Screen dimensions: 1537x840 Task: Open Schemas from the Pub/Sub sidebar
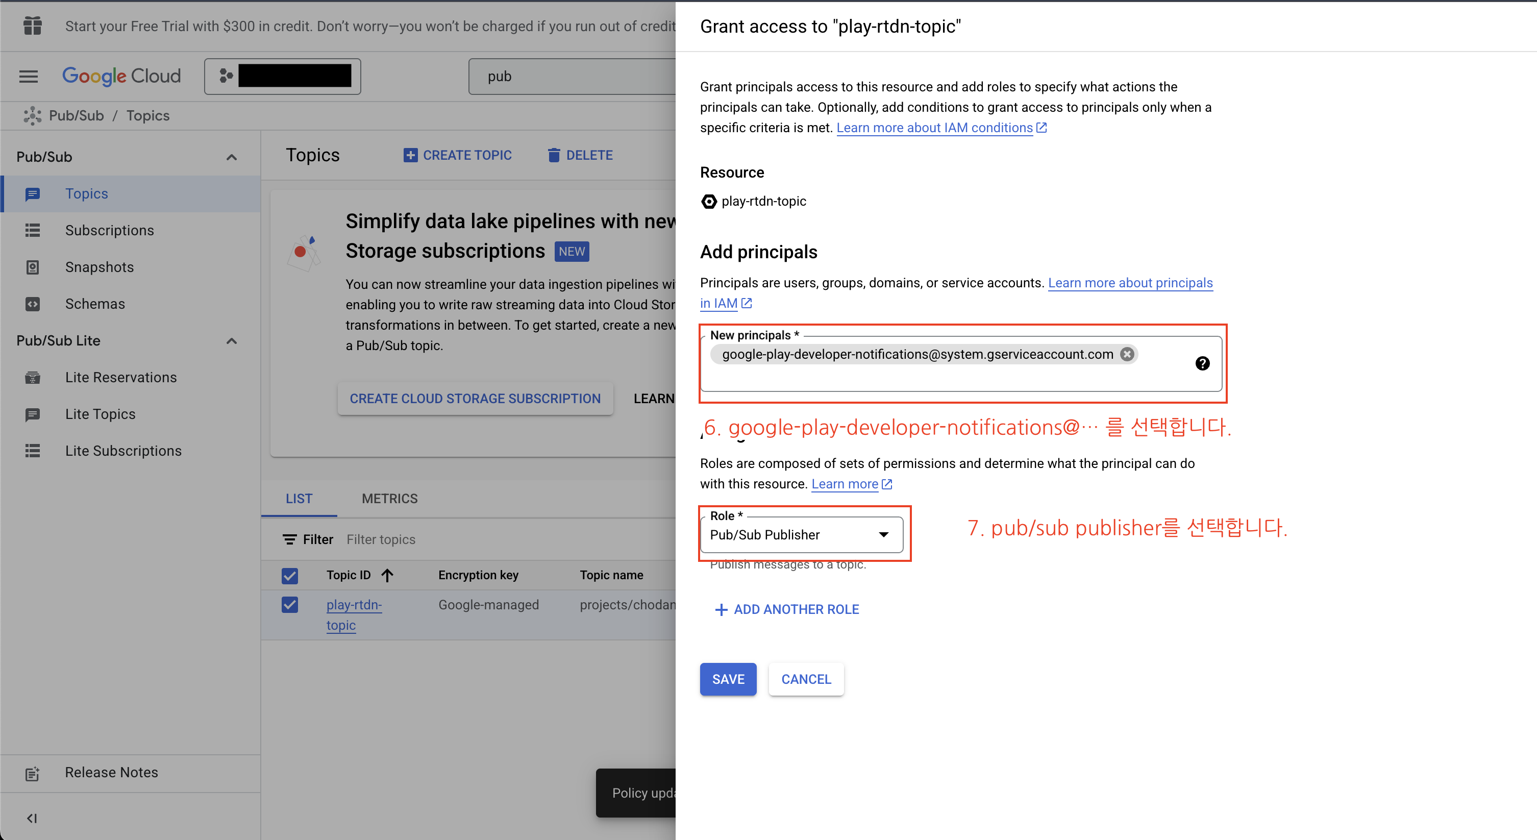pyautogui.click(x=95, y=304)
